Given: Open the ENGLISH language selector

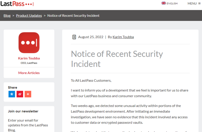Looking at the screenshot, I should (x=172, y=4).
